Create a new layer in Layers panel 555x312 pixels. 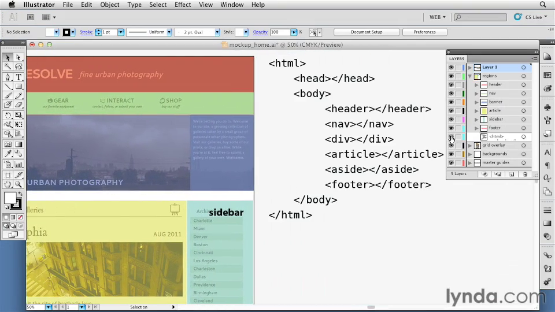click(512, 174)
